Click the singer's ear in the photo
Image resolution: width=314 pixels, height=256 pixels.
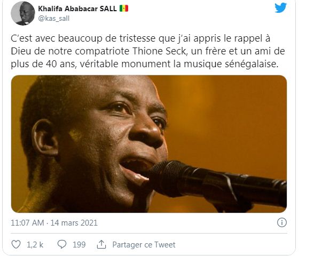(44, 138)
